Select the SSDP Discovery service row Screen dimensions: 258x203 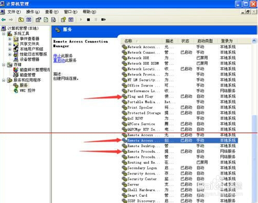point(179,201)
